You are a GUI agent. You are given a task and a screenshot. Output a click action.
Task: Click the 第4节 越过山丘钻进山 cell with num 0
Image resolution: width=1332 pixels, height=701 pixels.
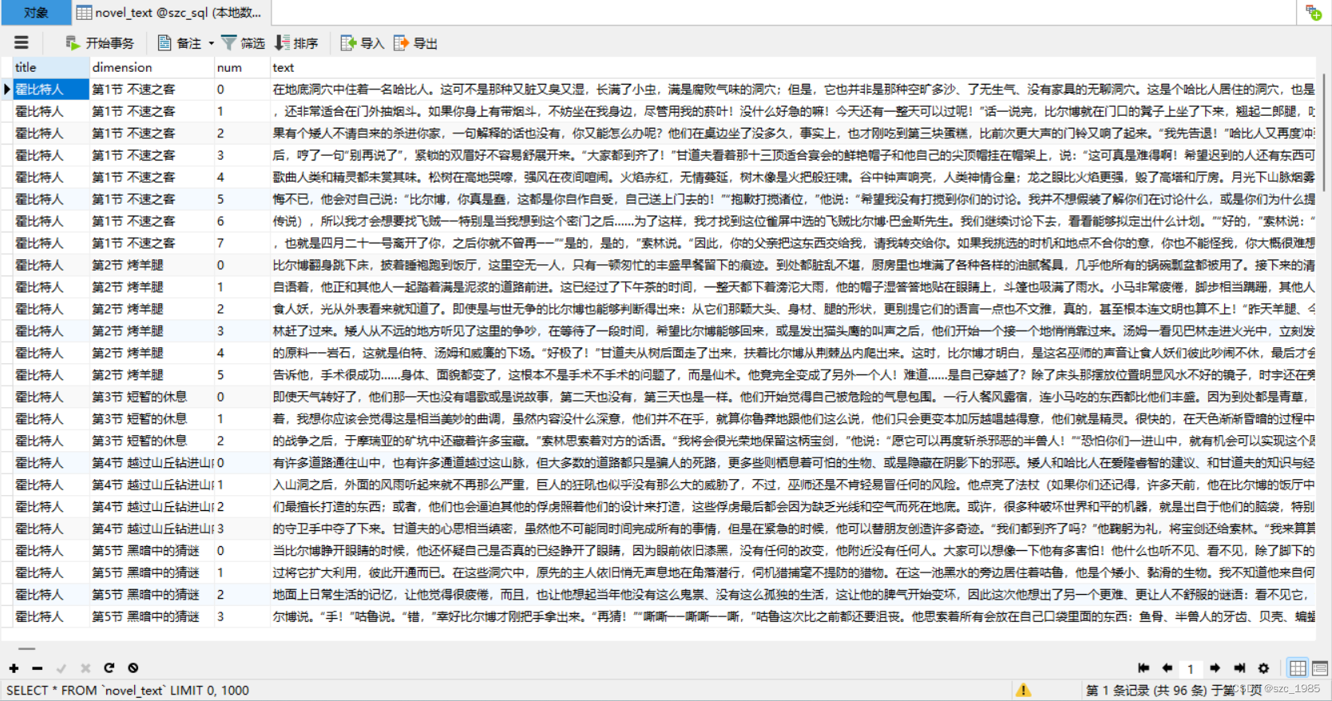pos(152,462)
